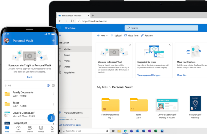Tap Got it on the phone card
This screenshot has width=207, height=134.
pyautogui.click(x=29, y=77)
